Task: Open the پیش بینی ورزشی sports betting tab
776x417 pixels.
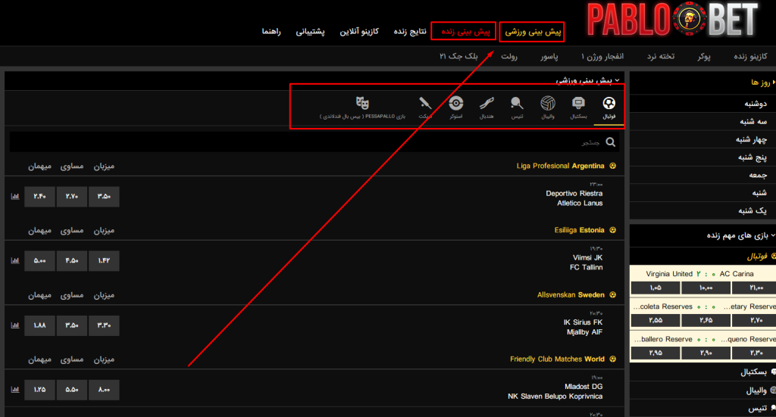Action: (533, 32)
